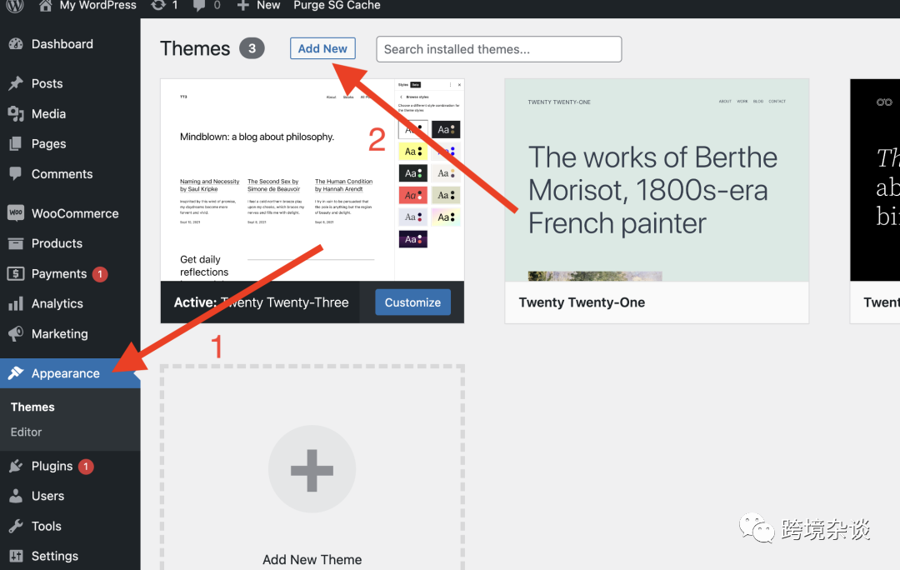This screenshot has width=900, height=570.
Task: Click the Add New Theme label
Action: click(x=312, y=560)
